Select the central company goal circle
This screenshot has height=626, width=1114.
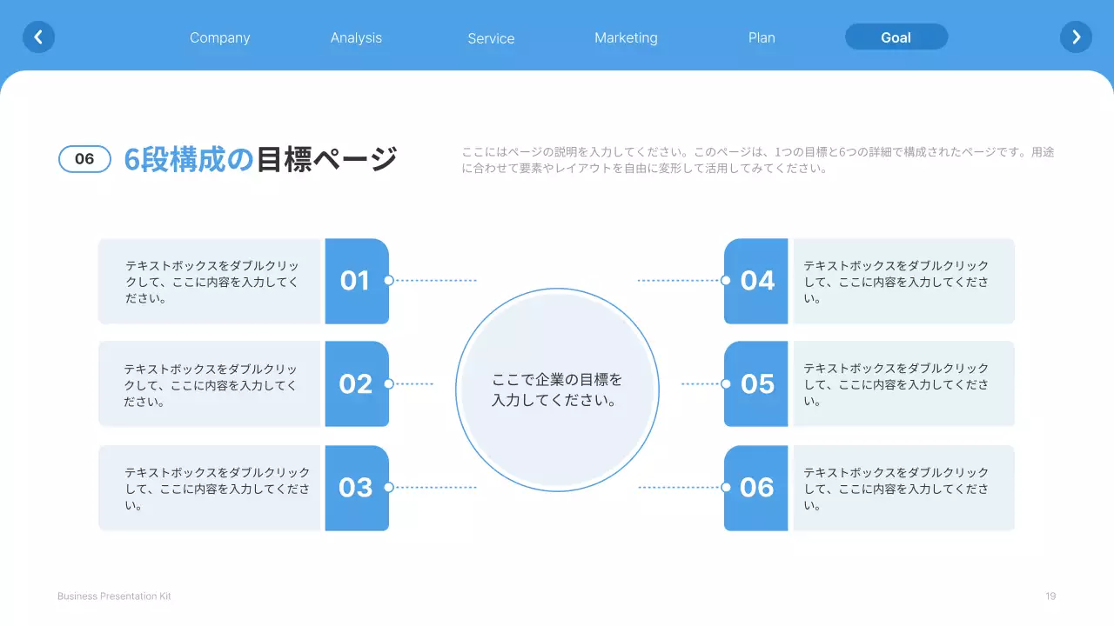pos(557,389)
